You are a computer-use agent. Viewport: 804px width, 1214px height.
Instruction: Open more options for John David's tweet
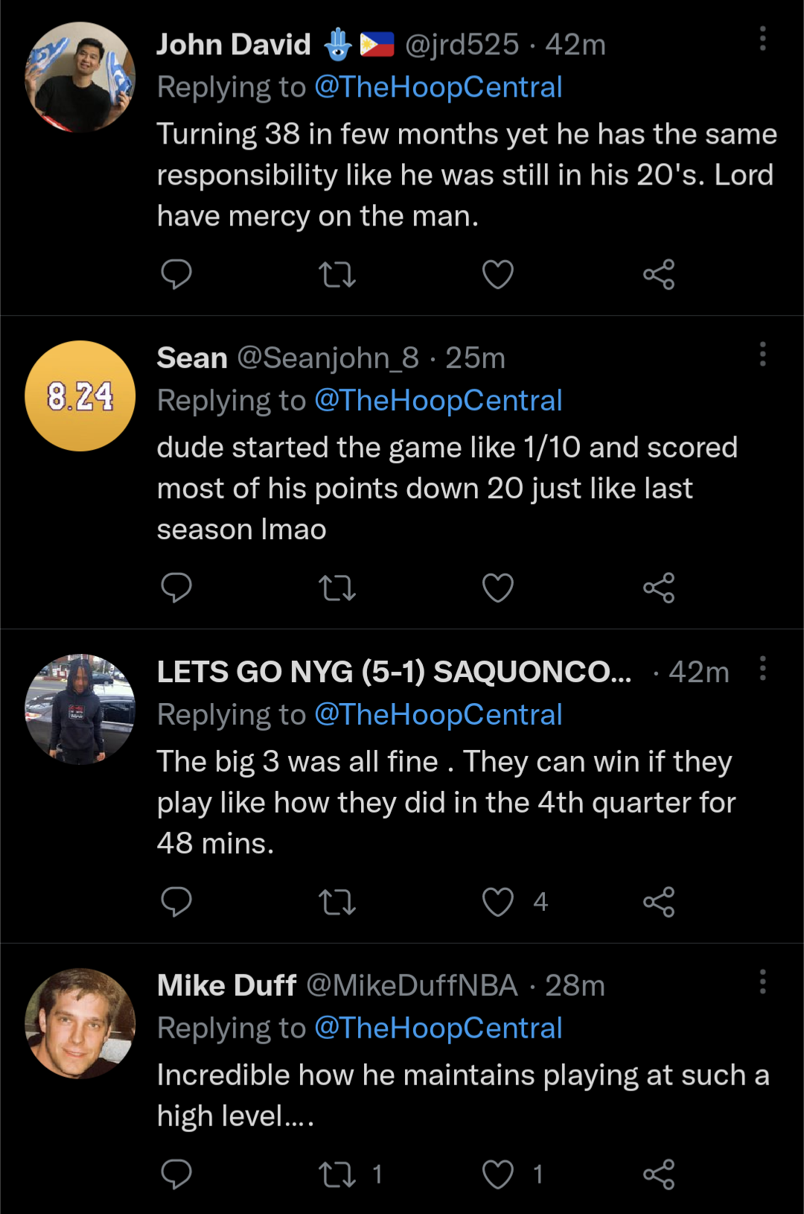point(762,39)
